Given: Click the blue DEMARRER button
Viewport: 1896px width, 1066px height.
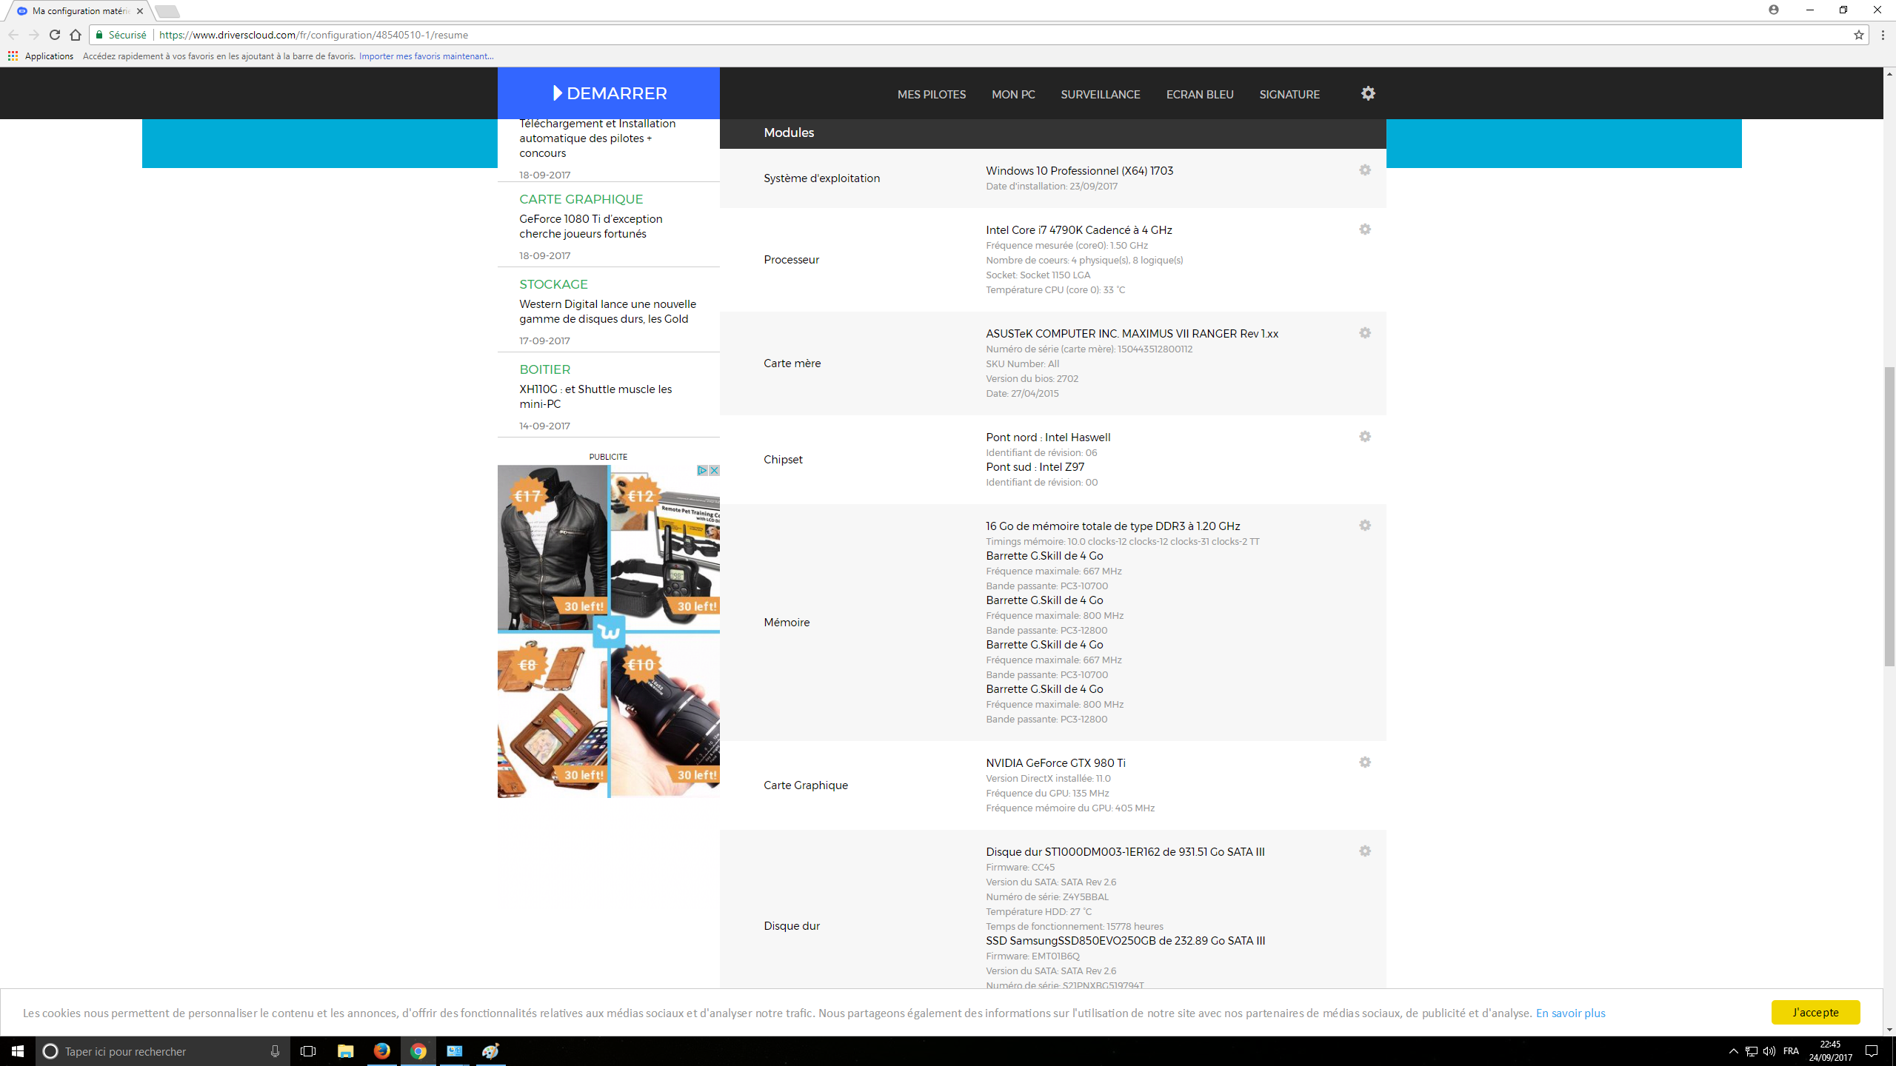Looking at the screenshot, I should (x=609, y=93).
